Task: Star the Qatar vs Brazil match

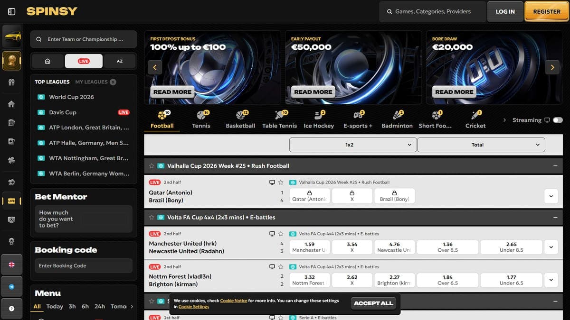Action: [281, 182]
